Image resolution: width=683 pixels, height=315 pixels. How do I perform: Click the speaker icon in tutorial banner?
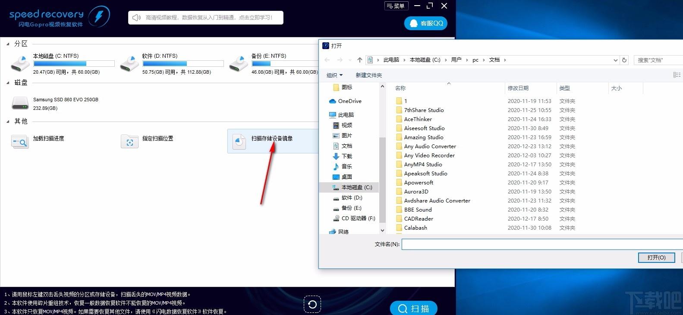pyautogui.click(x=137, y=18)
